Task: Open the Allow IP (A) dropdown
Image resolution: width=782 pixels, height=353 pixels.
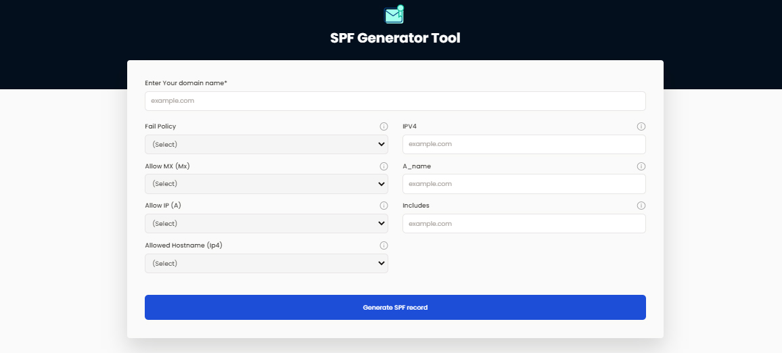Action: coord(266,224)
